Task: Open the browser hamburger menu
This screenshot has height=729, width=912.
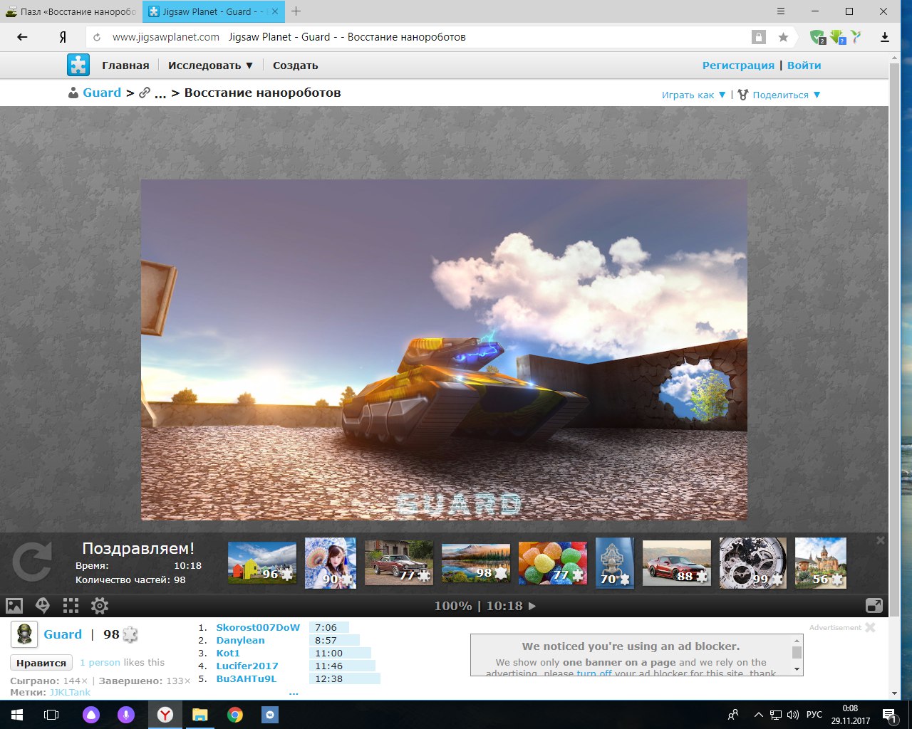Action: 781,11
